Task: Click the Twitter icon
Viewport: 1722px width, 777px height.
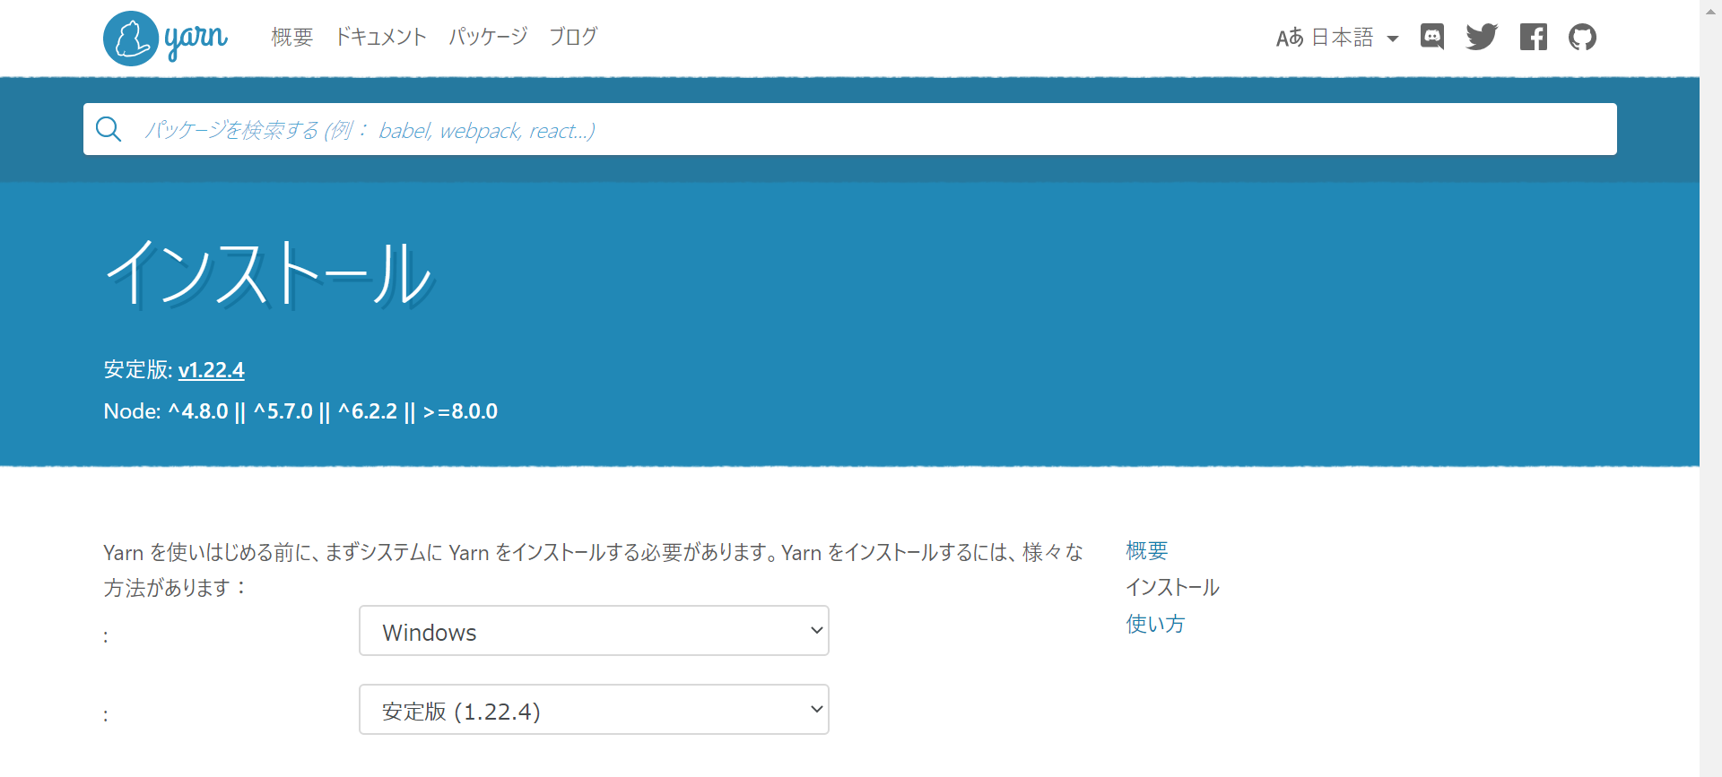Action: click(x=1482, y=37)
